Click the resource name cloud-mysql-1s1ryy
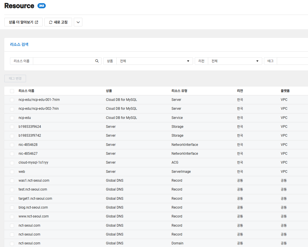The height and width of the screenshot is (247, 308). pos(33,162)
